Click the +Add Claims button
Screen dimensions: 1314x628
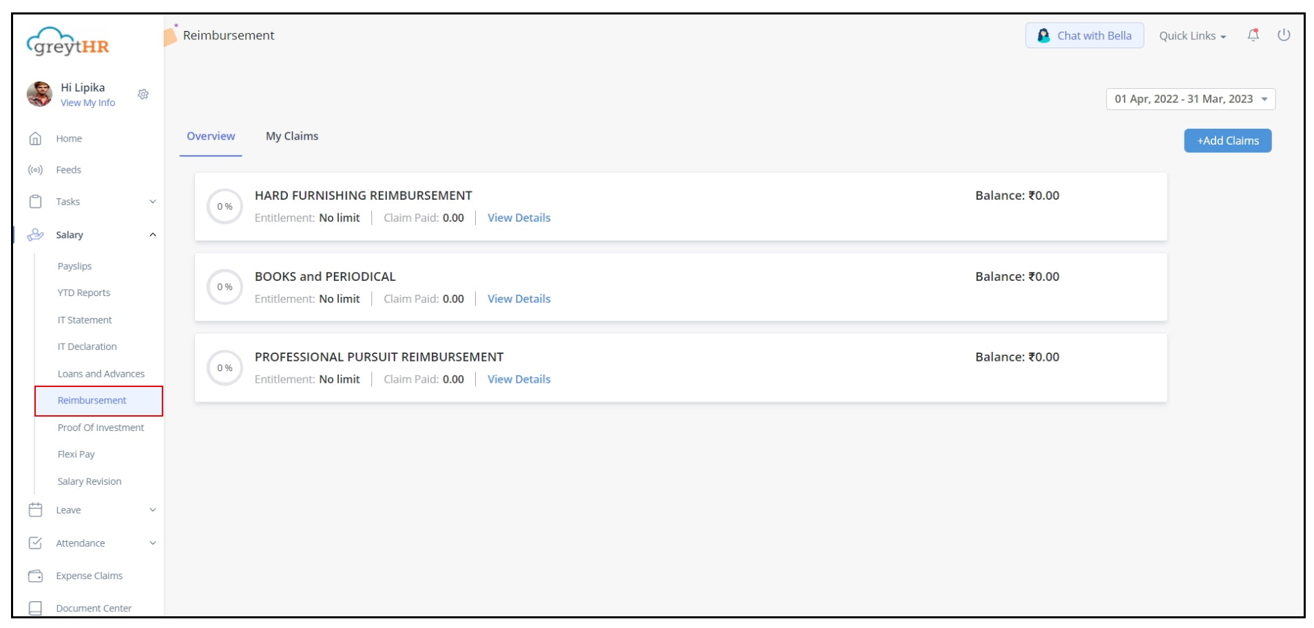tap(1228, 140)
